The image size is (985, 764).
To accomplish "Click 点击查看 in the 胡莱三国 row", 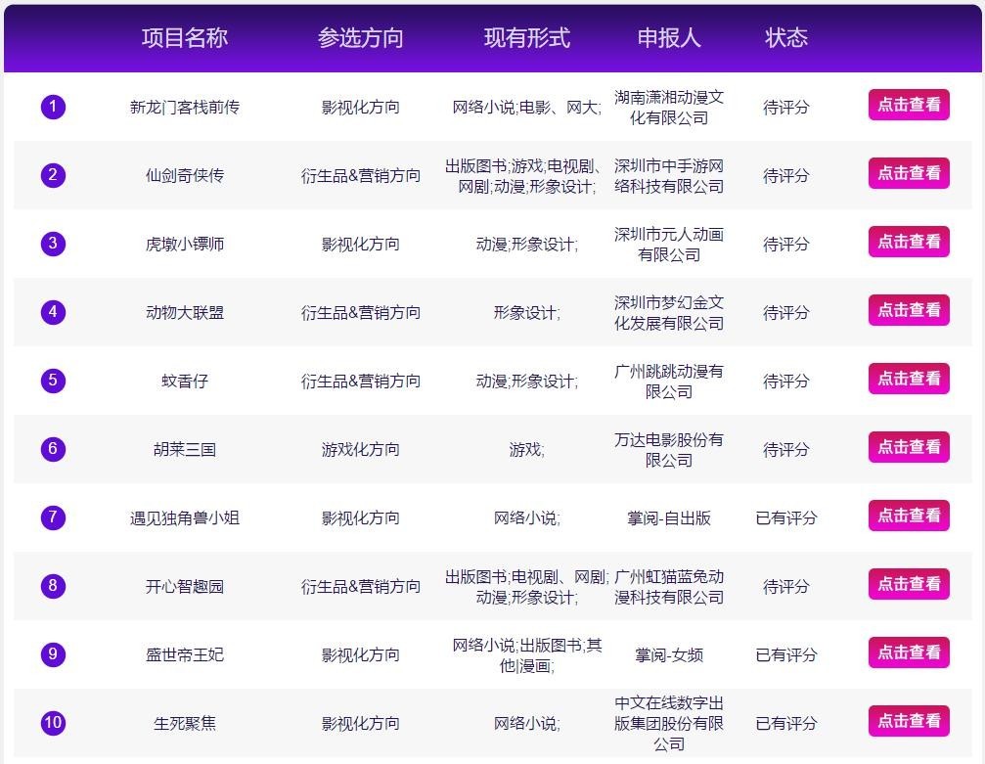I will pos(909,447).
